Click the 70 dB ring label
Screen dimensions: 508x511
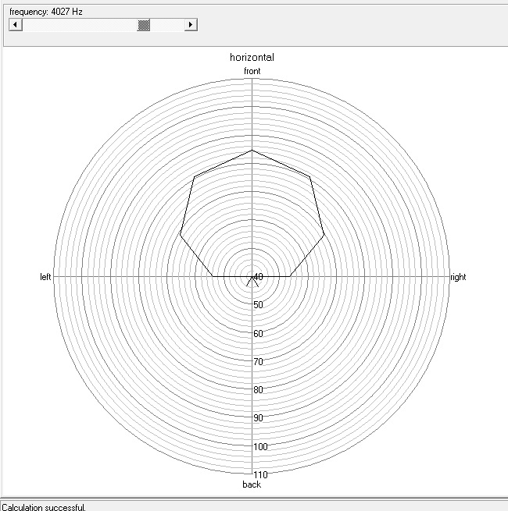[258, 362]
